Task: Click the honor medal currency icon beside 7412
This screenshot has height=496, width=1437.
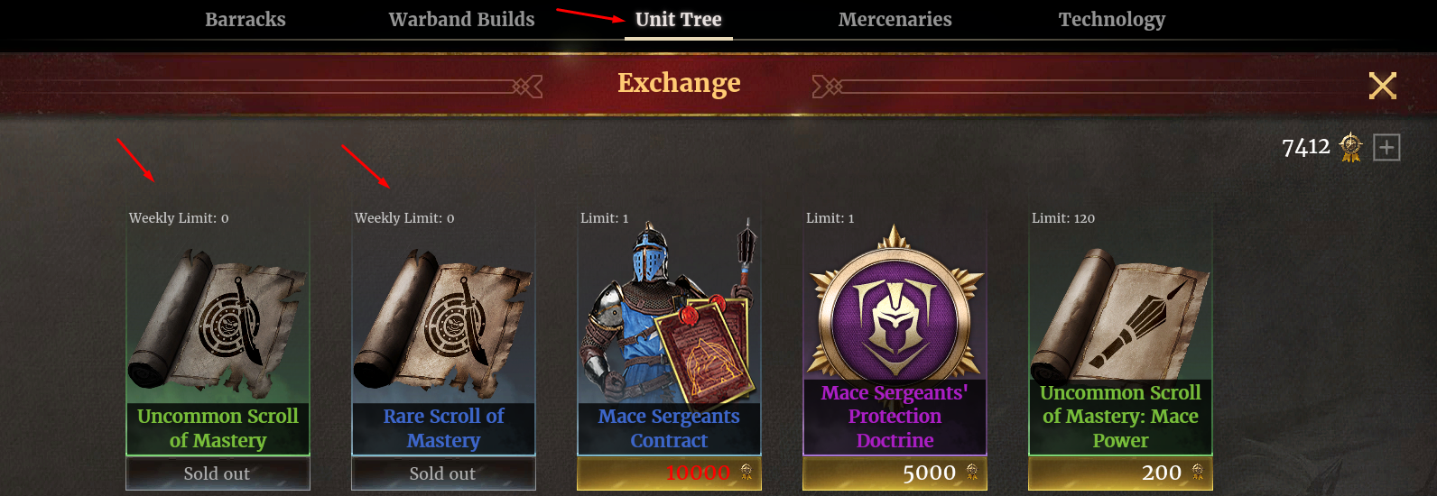Action: click(1350, 147)
